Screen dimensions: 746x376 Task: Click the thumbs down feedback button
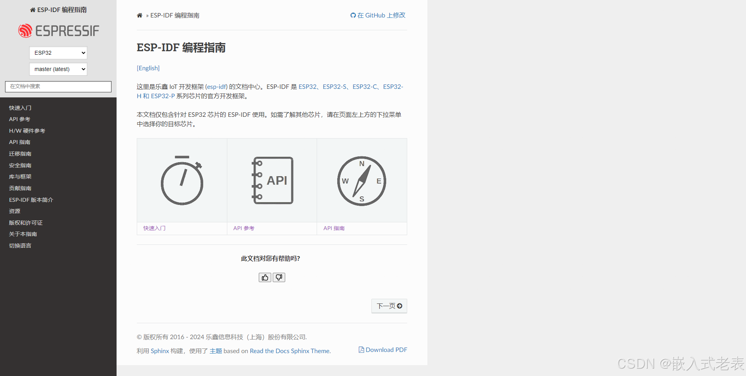point(279,277)
